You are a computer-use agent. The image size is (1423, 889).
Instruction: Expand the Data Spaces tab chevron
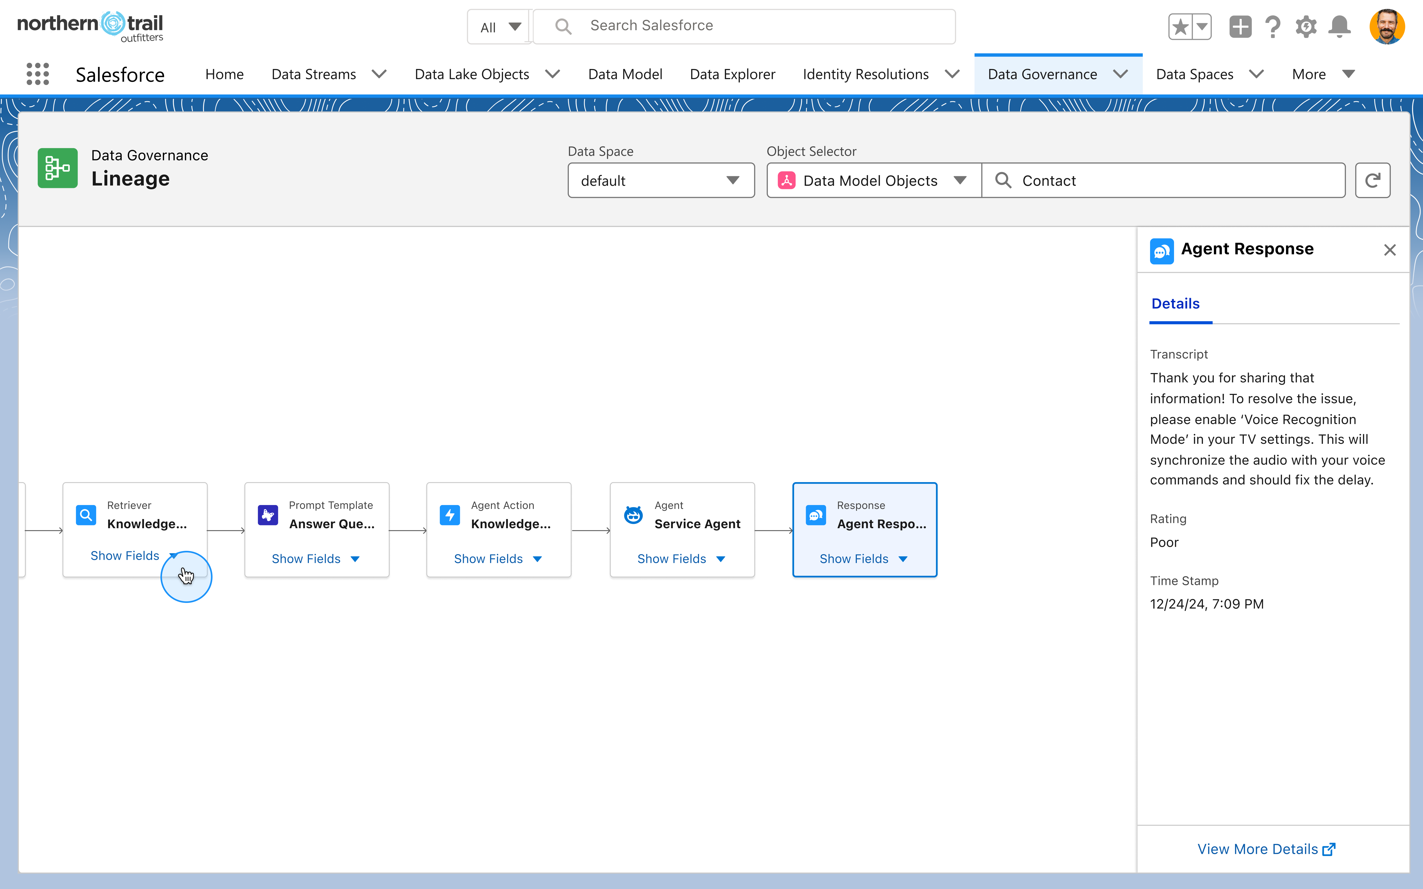tap(1257, 74)
